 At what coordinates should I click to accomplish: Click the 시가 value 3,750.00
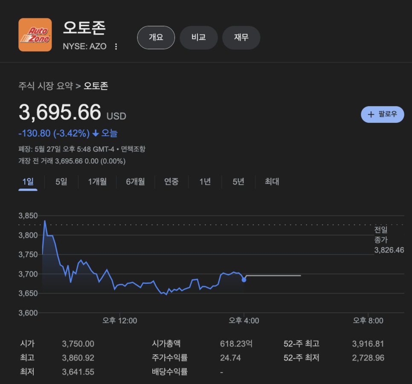click(78, 344)
